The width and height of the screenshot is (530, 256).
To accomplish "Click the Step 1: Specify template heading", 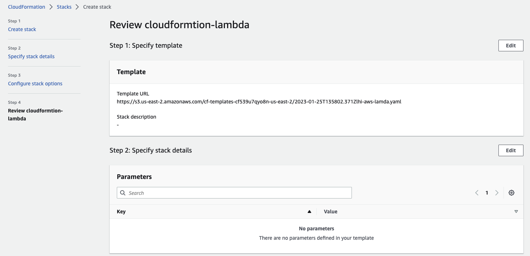I will [146, 46].
